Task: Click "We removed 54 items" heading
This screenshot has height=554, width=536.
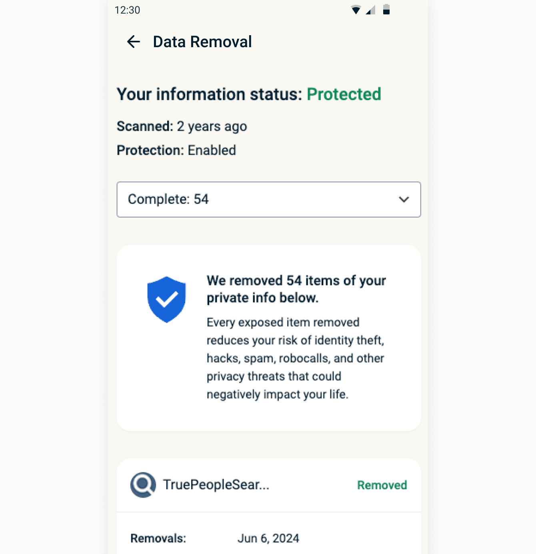Action: click(x=296, y=289)
